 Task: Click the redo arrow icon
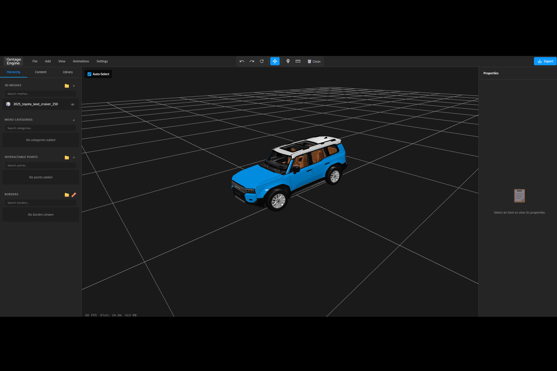(x=252, y=61)
